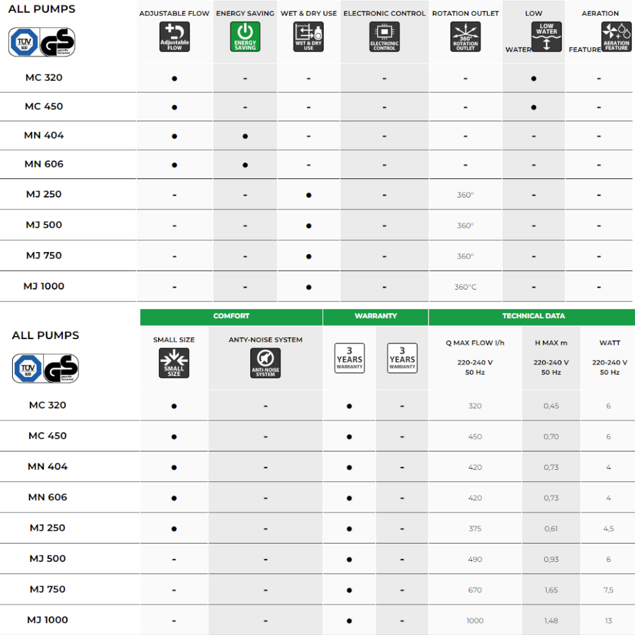The height and width of the screenshot is (635, 635).
Task: Select the 360° Rotation Outlet icon
Action: click(x=465, y=37)
